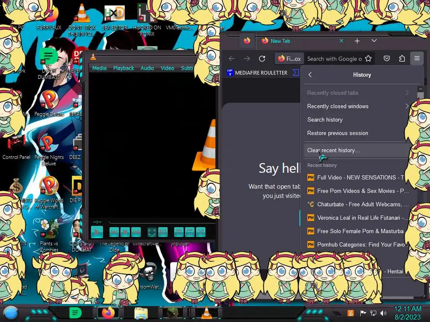Image resolution: width=430 pixels, height=322 pixels.
Task: Click the network tray icon
Action: [373, 313]
